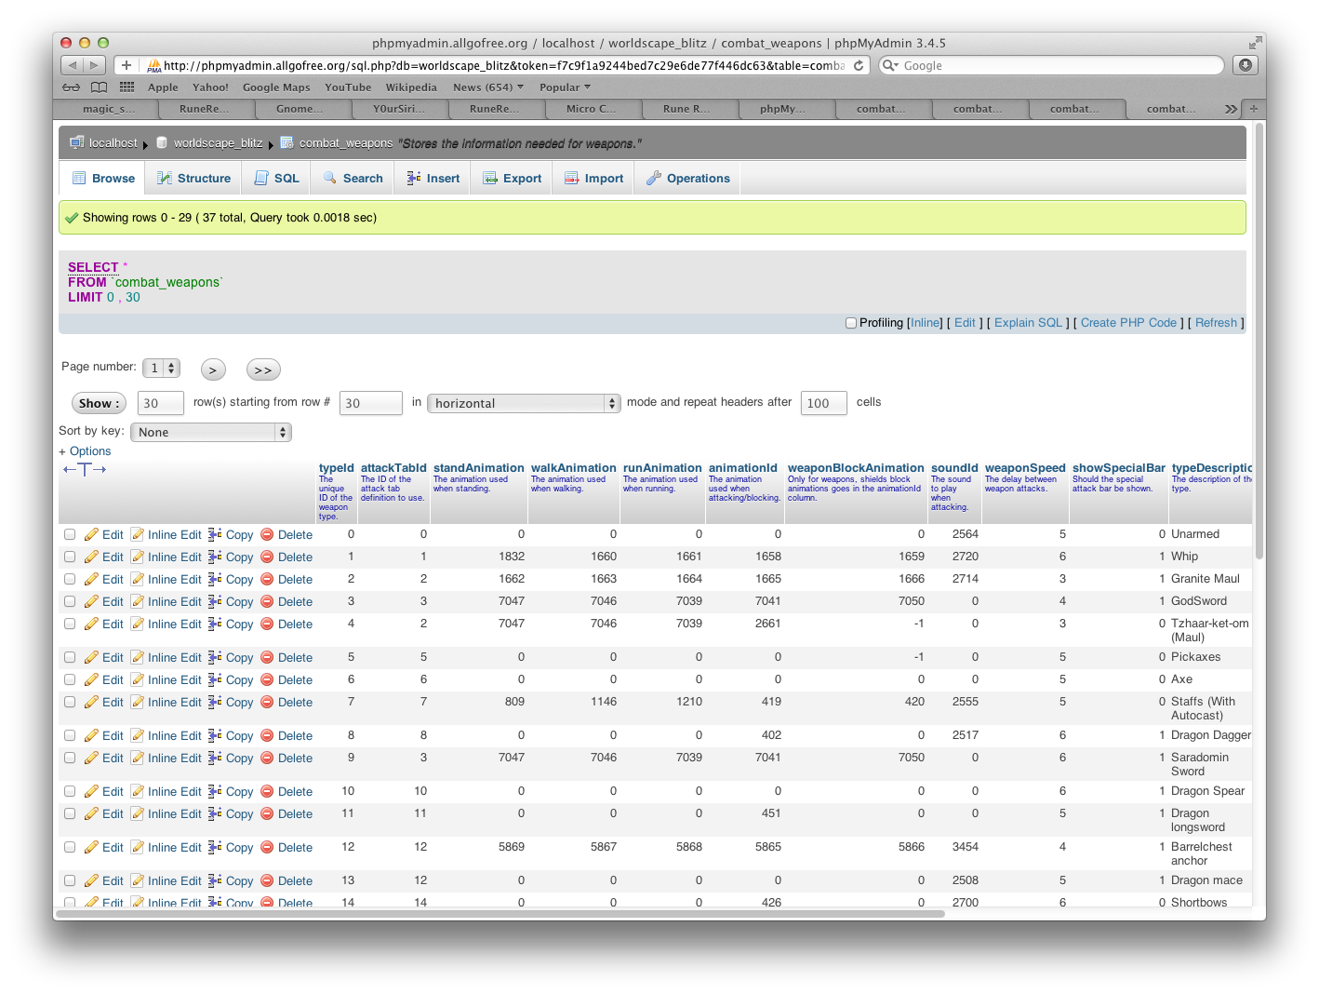Image resolution: width=1319 pixels, height=994 pixels.
Task: Go to next page with > button
Action: (213, 369)
